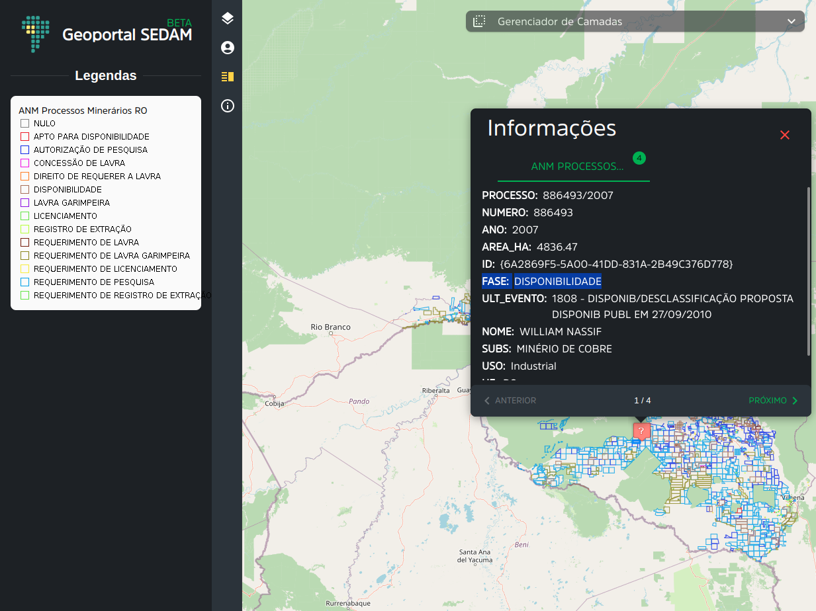The width and height of the screenshot is (816, 611).
Task: Click the Informações panel scrollbar
Action: 808,271
